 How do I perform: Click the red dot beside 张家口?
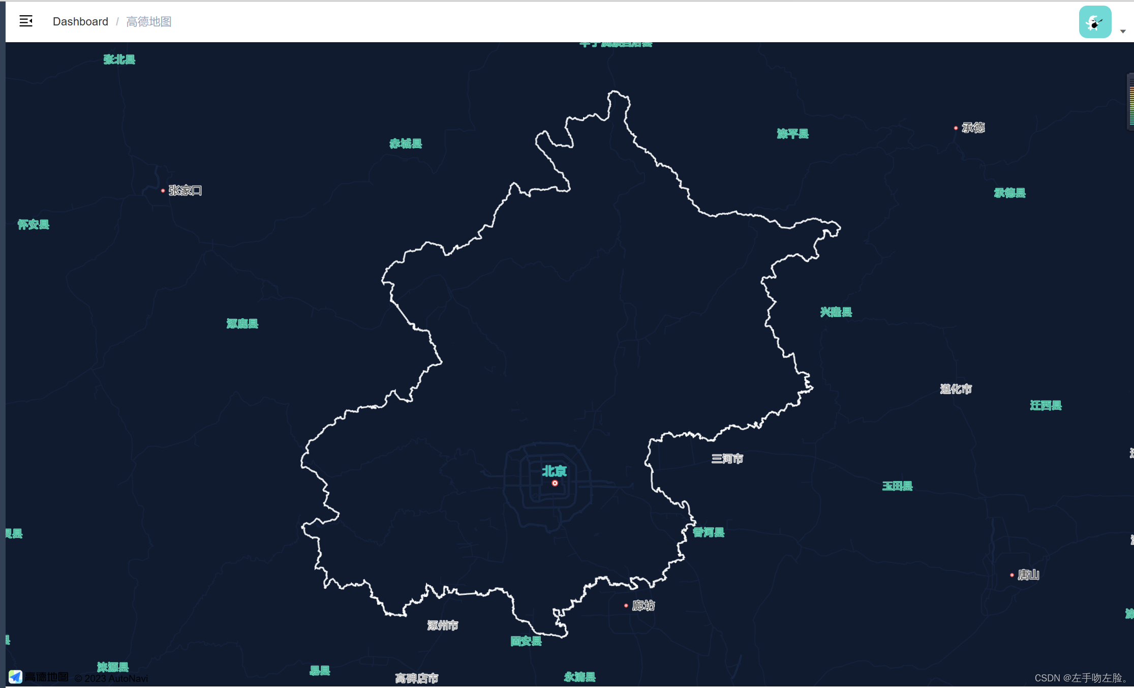point(163,191)
